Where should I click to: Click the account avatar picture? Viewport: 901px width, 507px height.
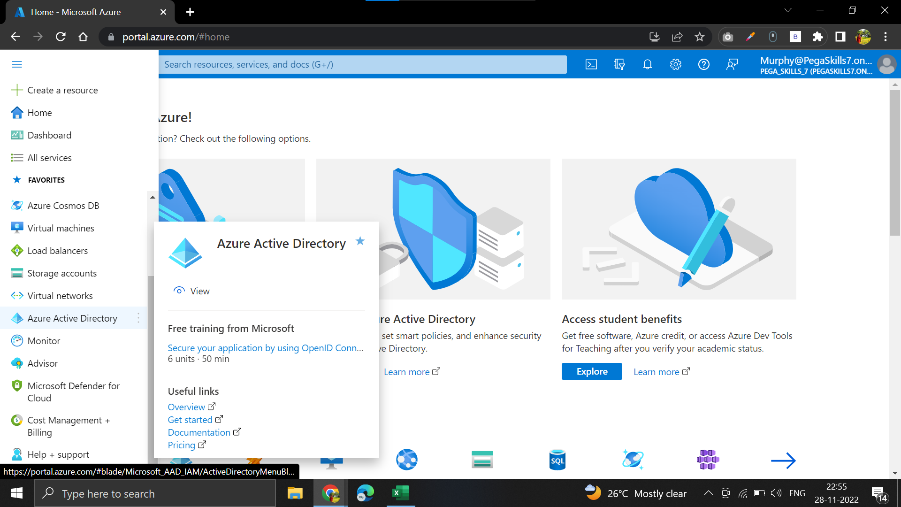coord(886,65)
